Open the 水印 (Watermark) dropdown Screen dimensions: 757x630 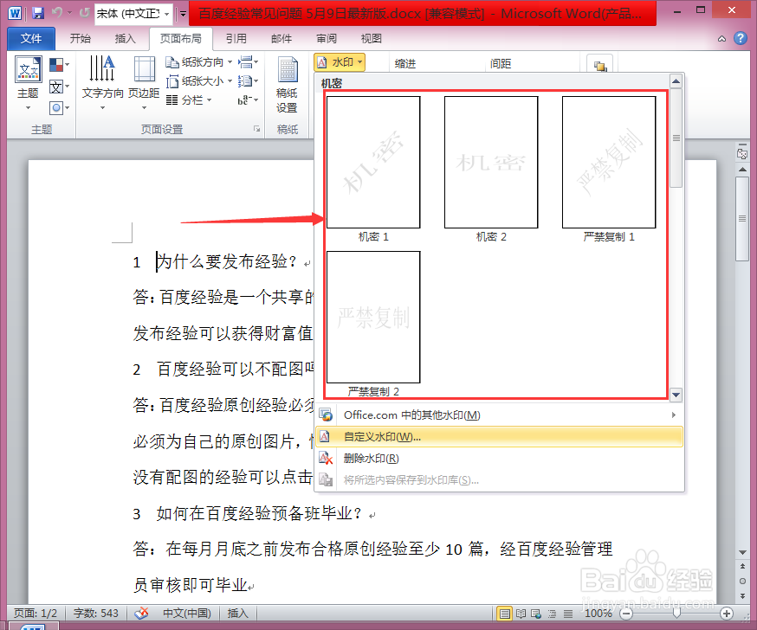coord(340,62)
